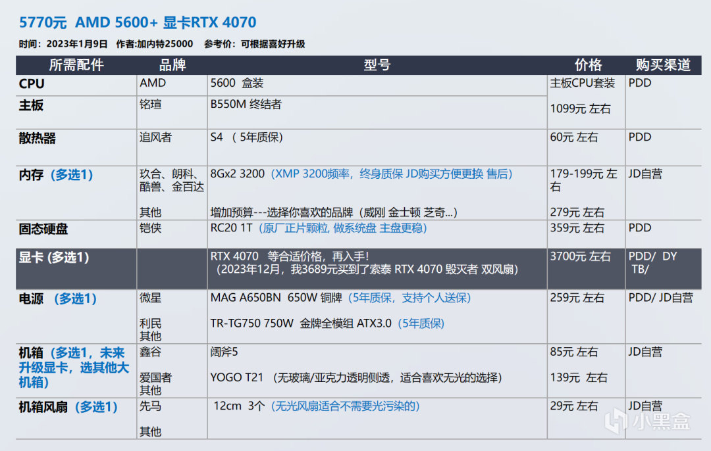Click the 'PDD/ DY TB/' channel cell
The image size is (711, 451).
652,262
